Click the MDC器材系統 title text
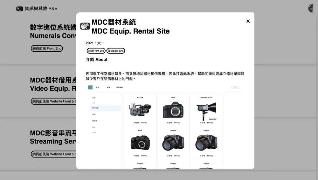 pos(114,22)
